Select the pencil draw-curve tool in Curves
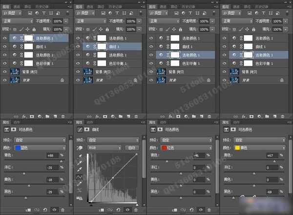293x215 pixels. pyautogui.click(x=79, y=184)
